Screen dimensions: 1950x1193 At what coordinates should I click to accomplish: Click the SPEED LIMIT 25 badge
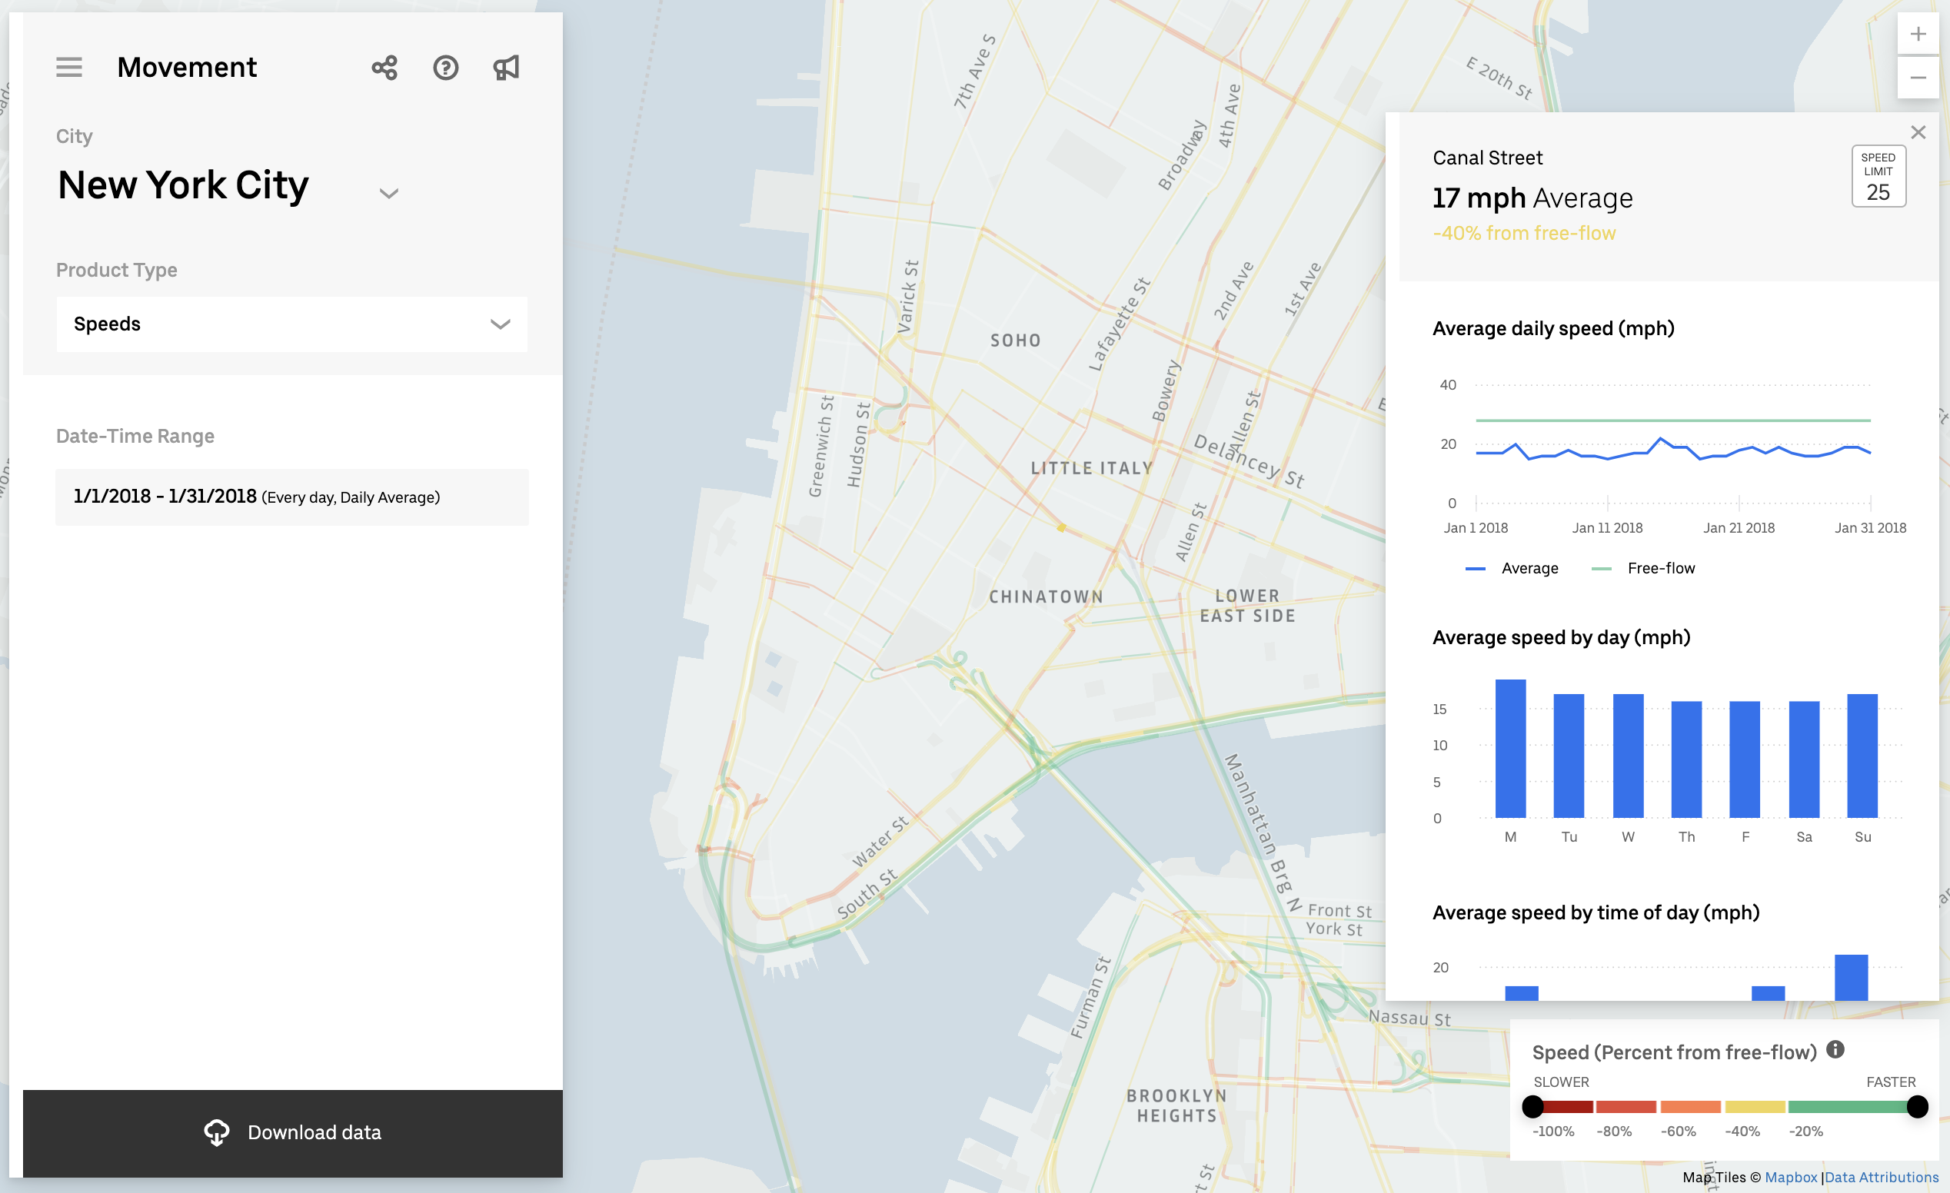[x=1878, y=175]
